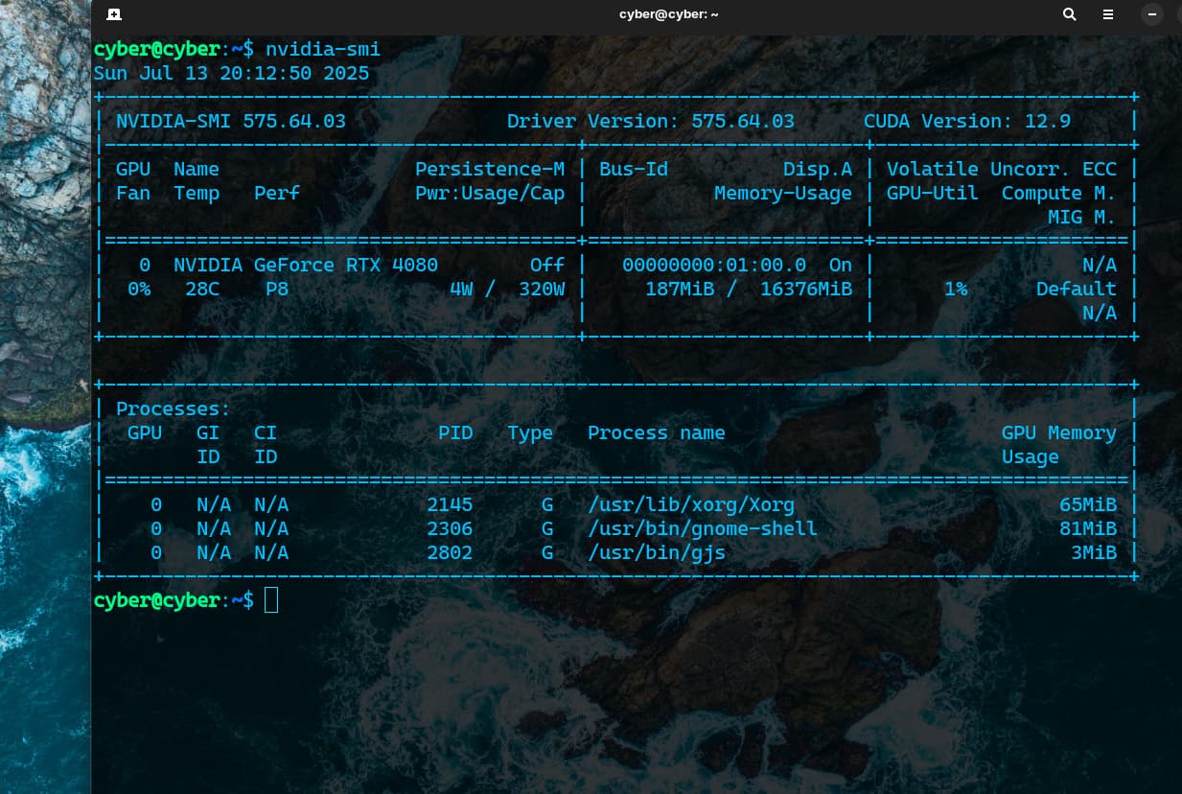Click the 28C GPU temperature reading
The width and height of the screenshot is (1182, 794).
click(202, 290)
